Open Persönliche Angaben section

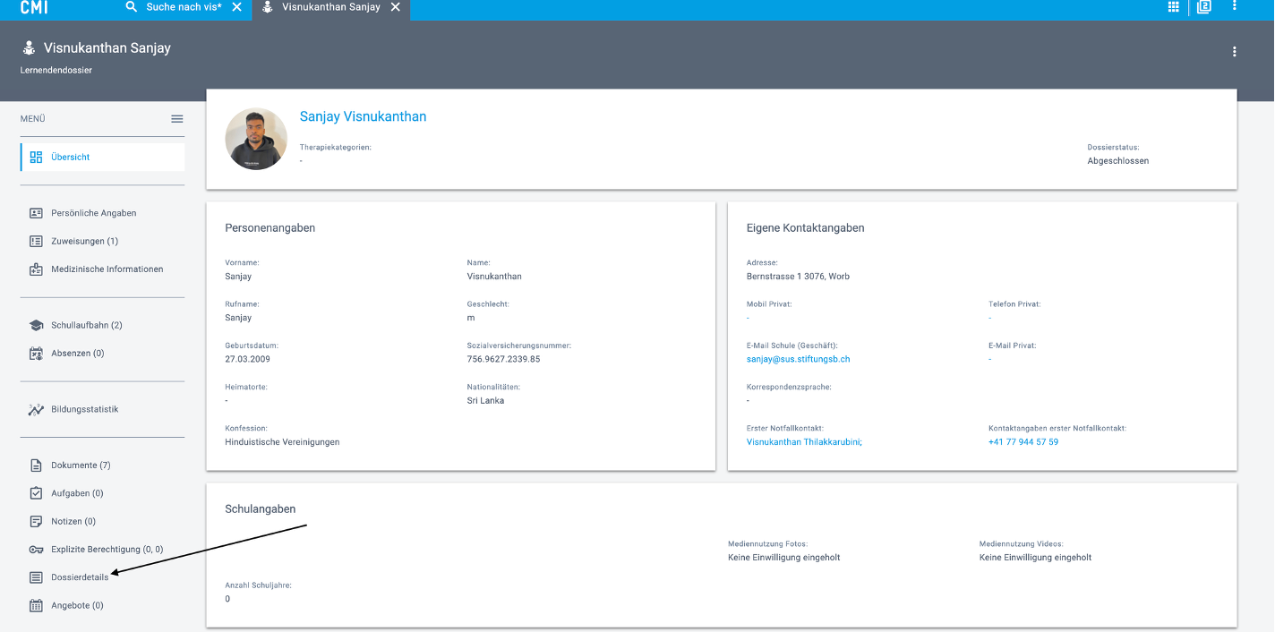93,213
